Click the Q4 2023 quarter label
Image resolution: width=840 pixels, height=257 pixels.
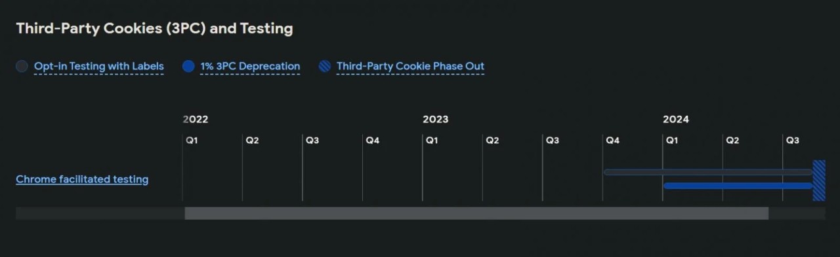click(x=612, y=141)
